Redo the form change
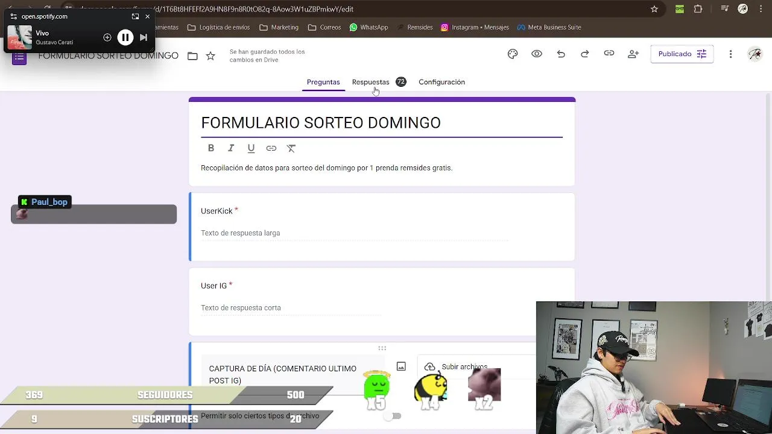 tap(585, 54)
